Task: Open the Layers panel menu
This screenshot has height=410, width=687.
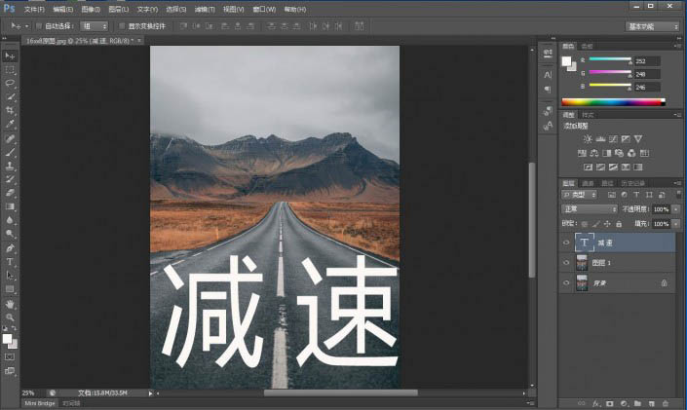Action: pyautogui.click(x=678, y=183)
